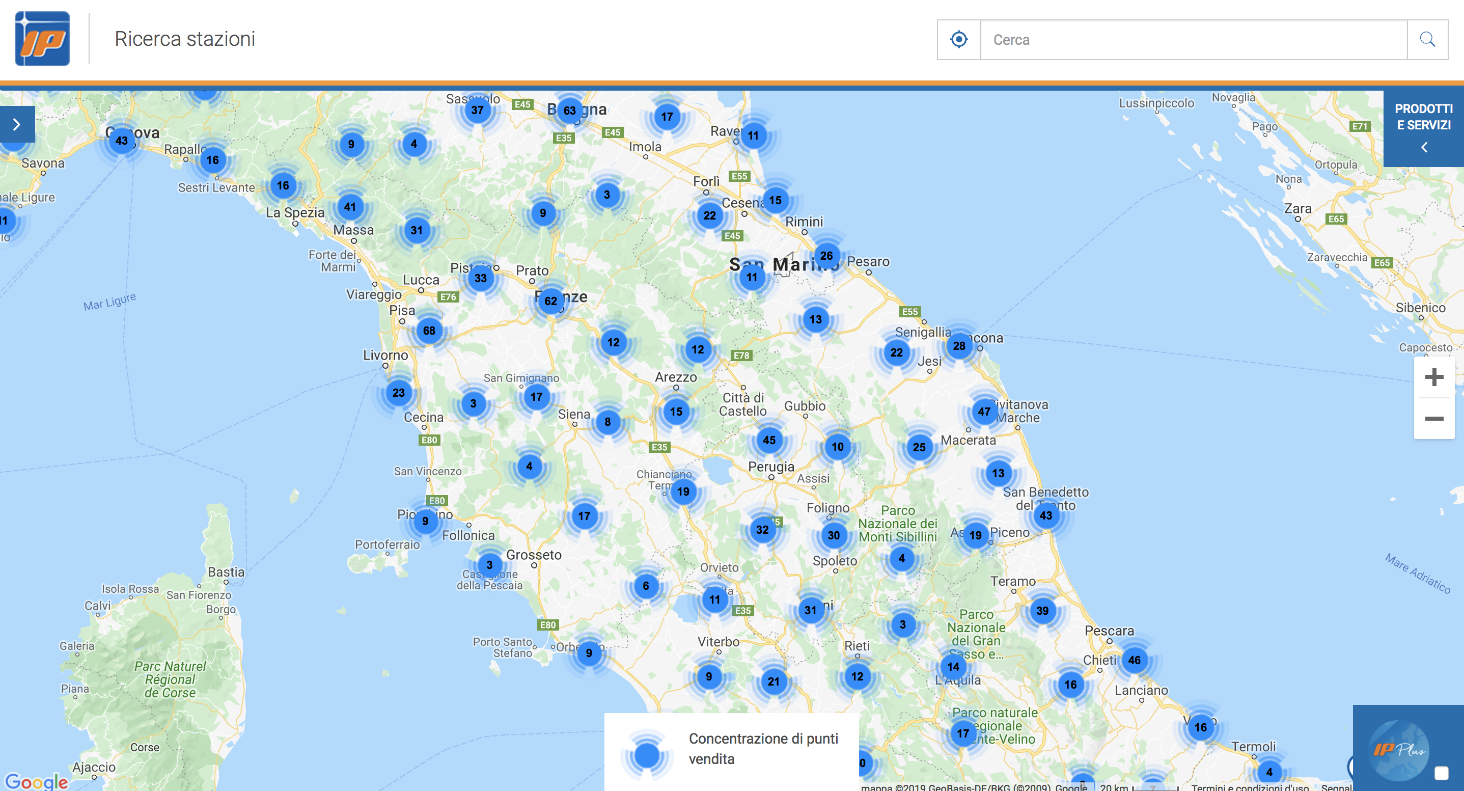Image resolution: width=1464 pixels, height=791 pixels.
Task: Open cluster 9 at Piombino
Action: point(425,521)
